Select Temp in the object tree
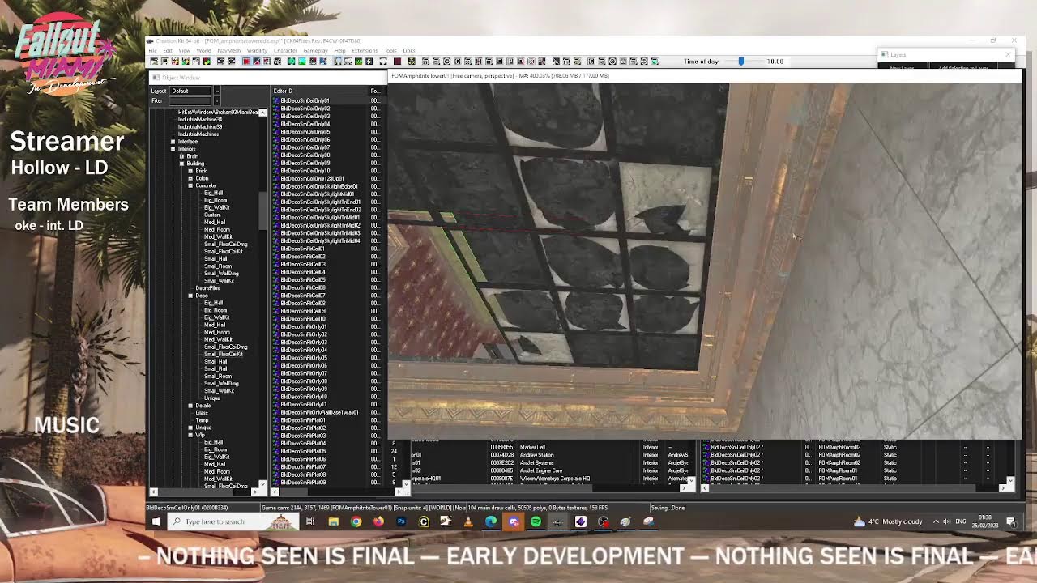The image size is (1037, 583). pyautogui.click(x=202, y=420)
